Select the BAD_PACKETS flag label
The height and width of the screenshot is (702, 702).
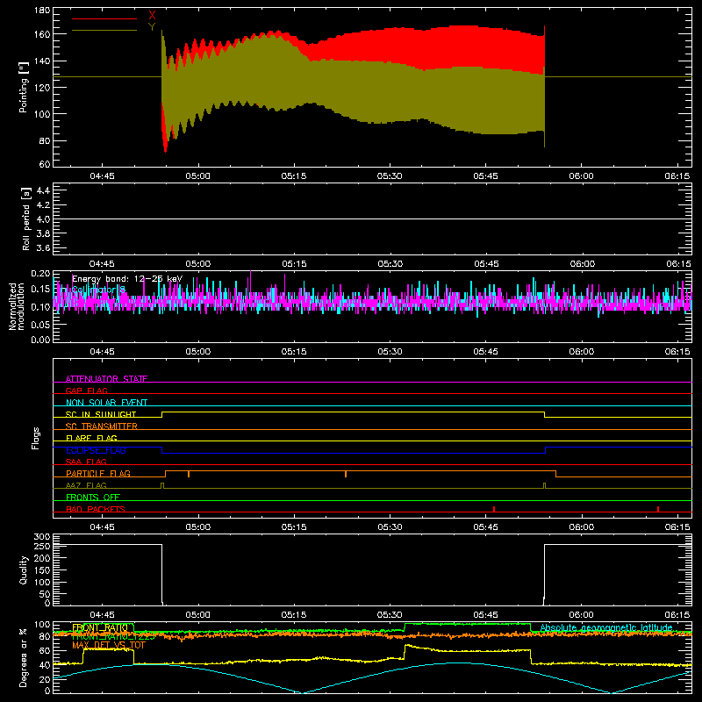click(96, 509)
